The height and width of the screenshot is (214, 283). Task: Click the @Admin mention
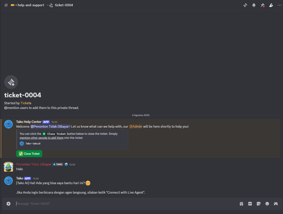(x=136, y=127)
